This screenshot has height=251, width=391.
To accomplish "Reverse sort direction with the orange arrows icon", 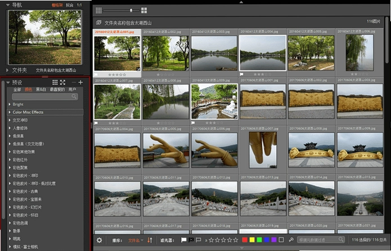I will click(x=150, y=240).
